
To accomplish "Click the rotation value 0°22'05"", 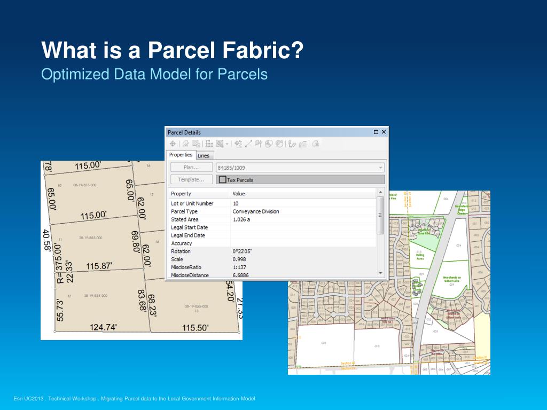I will click(242, 251).
